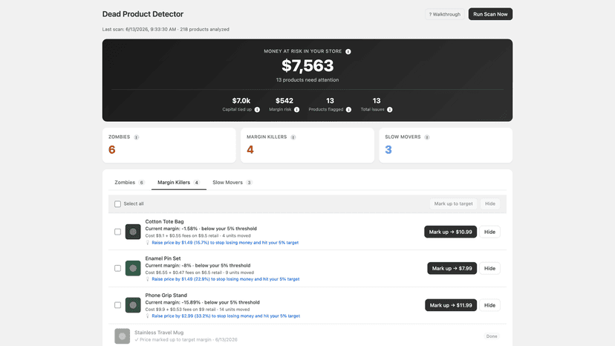The height and width of the screenshot is (346, 615).
Task: Mark up Enamel Pin Set to $7.99
Action: coord(452,268)
